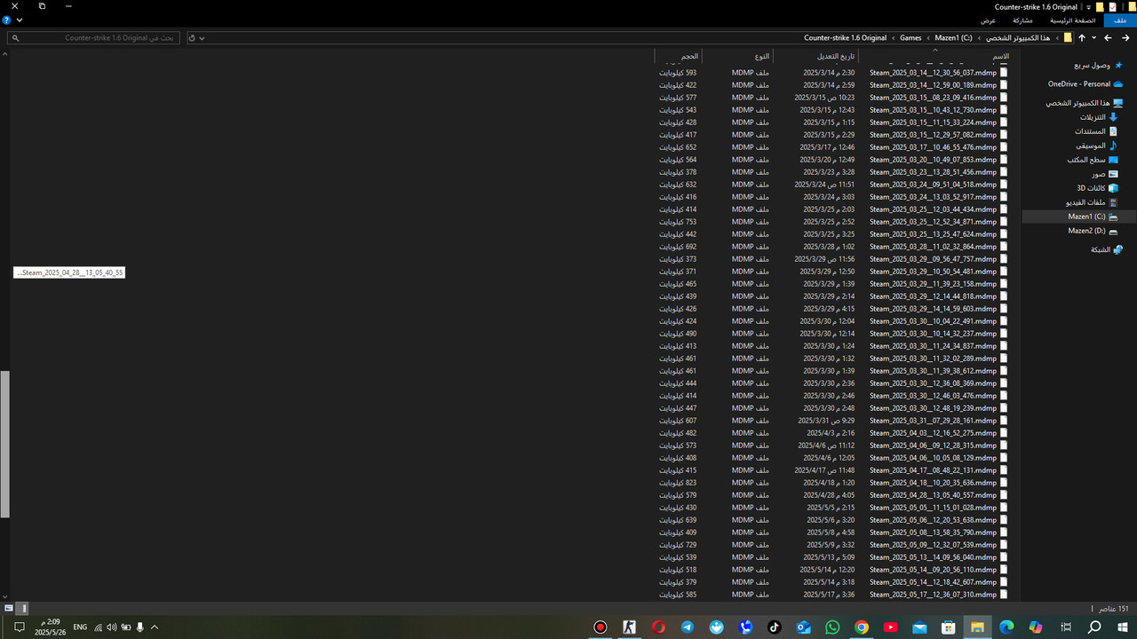Show hidden system tray icons chevron

tap(154, 627)
